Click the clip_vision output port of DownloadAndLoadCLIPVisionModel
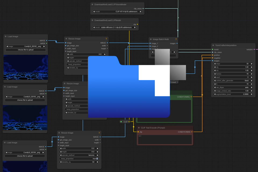258x172 pixels. point(143,9)
